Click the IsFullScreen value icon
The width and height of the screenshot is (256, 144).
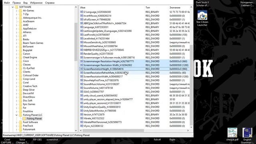point(82,20)
